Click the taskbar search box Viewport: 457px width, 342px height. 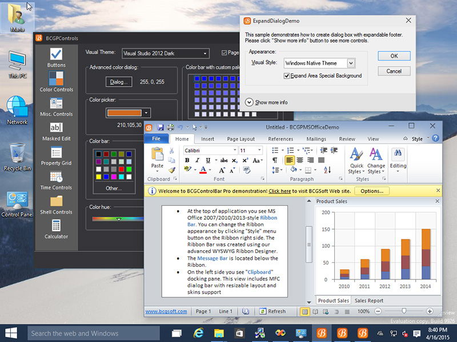point(94,333)
